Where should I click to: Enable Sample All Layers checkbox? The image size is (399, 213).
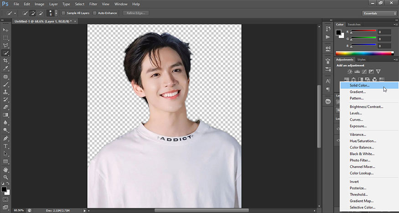pyautogui.click(x=63, y=13)
